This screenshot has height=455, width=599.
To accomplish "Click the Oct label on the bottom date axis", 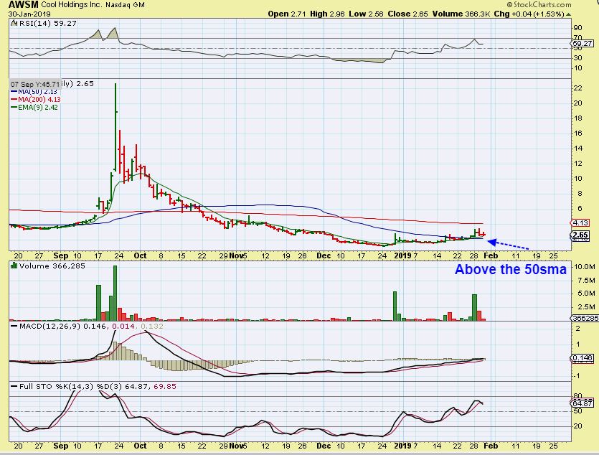I will click(x=140, y=446).
